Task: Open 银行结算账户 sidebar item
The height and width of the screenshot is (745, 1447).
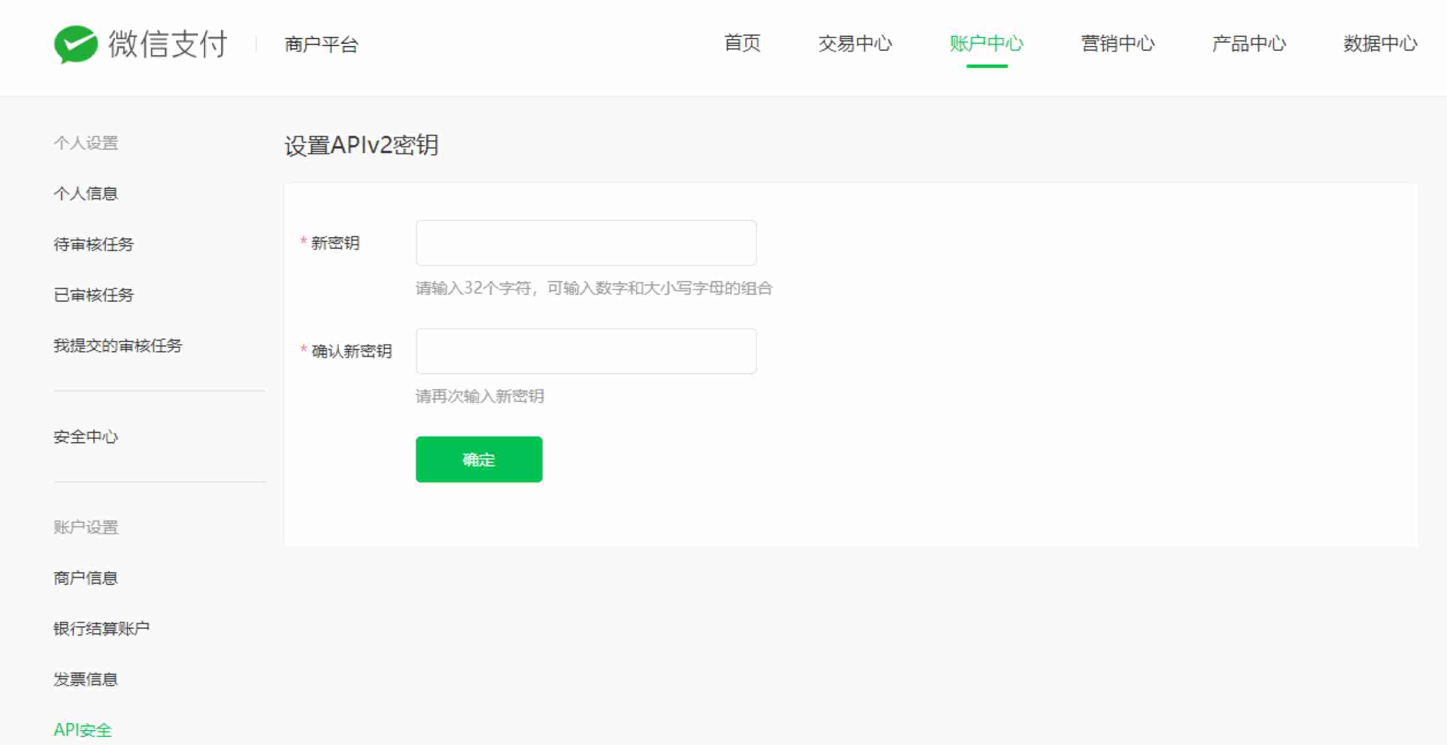Action: coord(101,629)
